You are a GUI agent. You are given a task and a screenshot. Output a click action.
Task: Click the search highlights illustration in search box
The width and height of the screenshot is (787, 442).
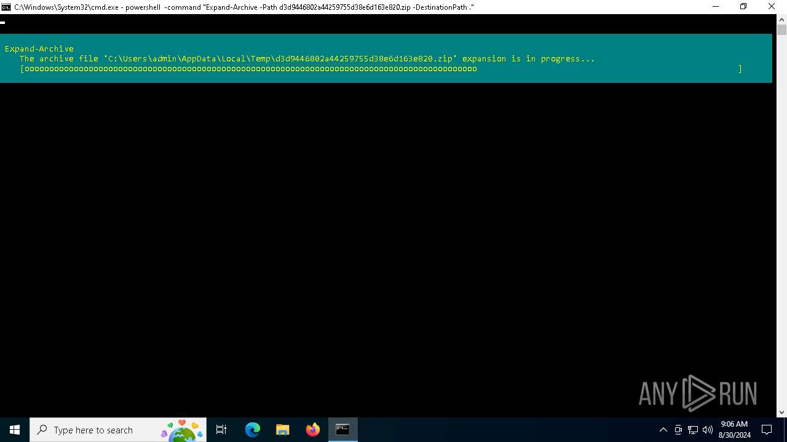click(x=182, y=430)
